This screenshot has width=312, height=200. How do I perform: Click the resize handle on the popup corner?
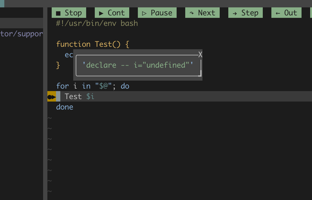[x=200, y=74]
